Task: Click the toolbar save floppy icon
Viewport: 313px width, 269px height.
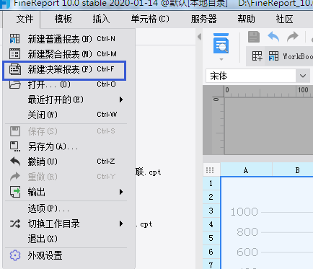Action: pos(254,37)
